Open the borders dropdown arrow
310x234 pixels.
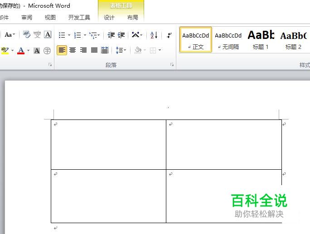160,50
